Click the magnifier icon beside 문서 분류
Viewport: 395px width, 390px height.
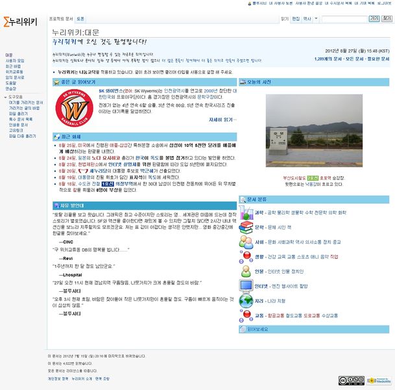(243, 200)
